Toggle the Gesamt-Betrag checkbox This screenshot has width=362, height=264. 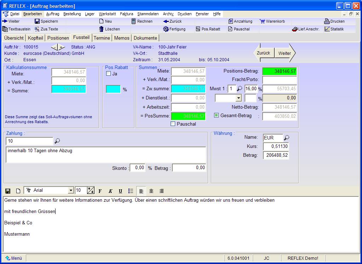coord(216,115)
